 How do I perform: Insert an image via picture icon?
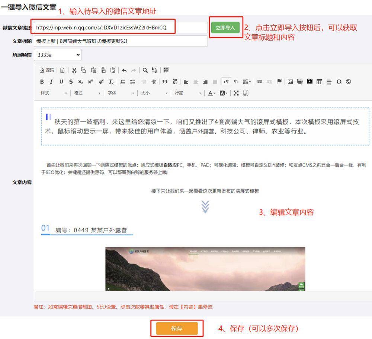point(290,82)
